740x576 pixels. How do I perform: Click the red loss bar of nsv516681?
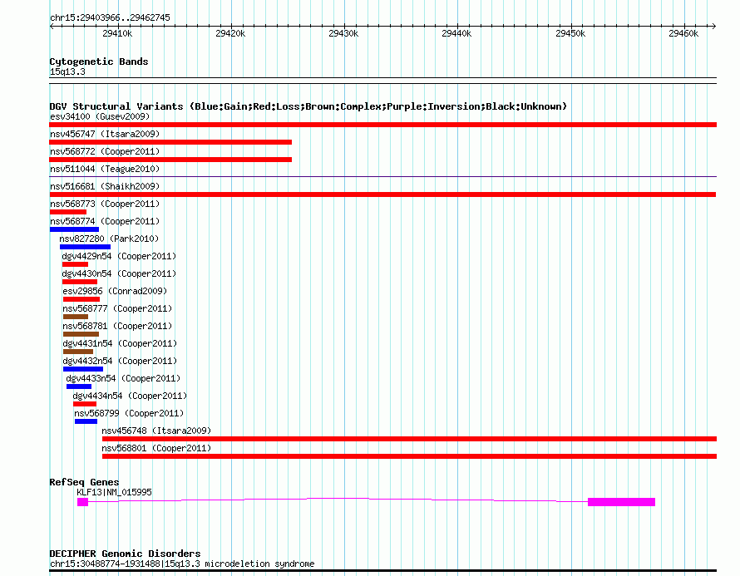pos(382,194)
